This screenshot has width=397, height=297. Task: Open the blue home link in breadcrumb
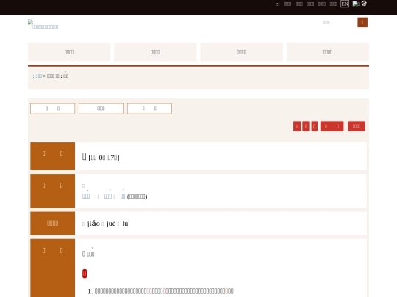click(40, 76)
